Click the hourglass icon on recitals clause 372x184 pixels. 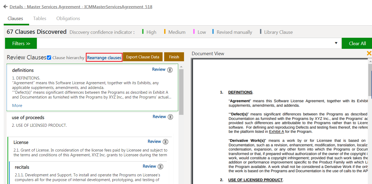(x=160, y=167)
